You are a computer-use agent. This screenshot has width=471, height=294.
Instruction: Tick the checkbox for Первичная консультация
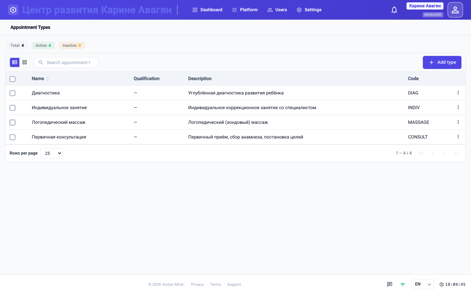(12, 137)
